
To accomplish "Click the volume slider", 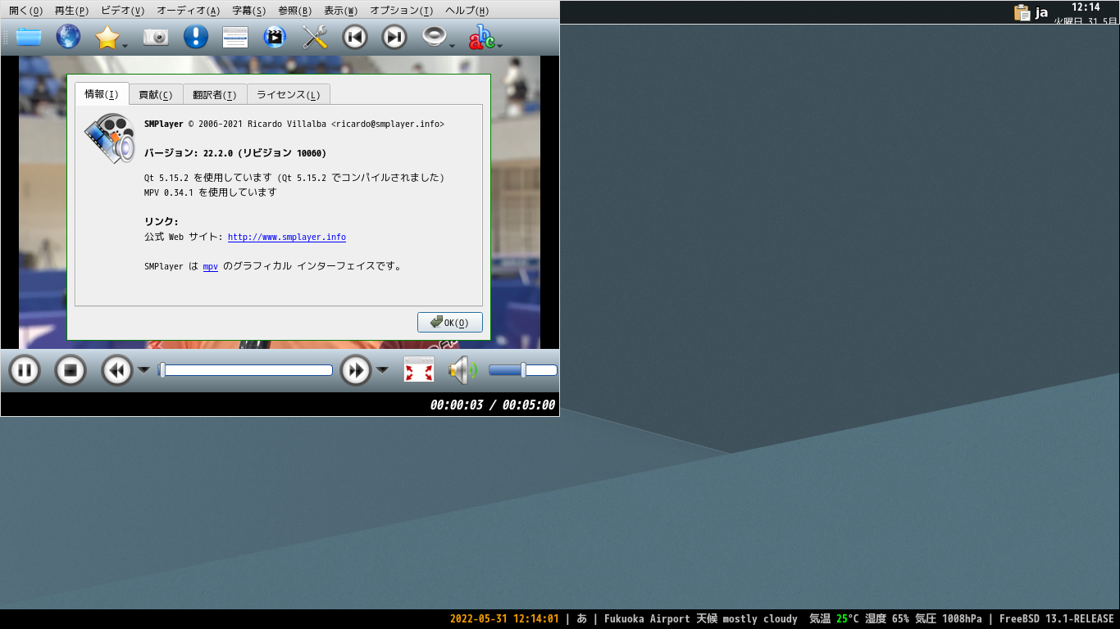I will tap(523, 370).
